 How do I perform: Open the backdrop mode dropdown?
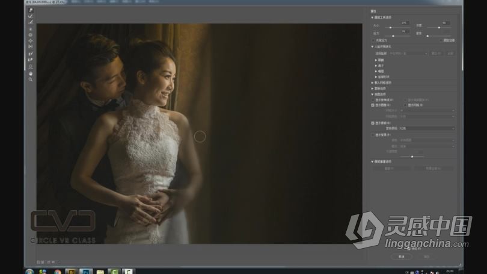[427, 146]
